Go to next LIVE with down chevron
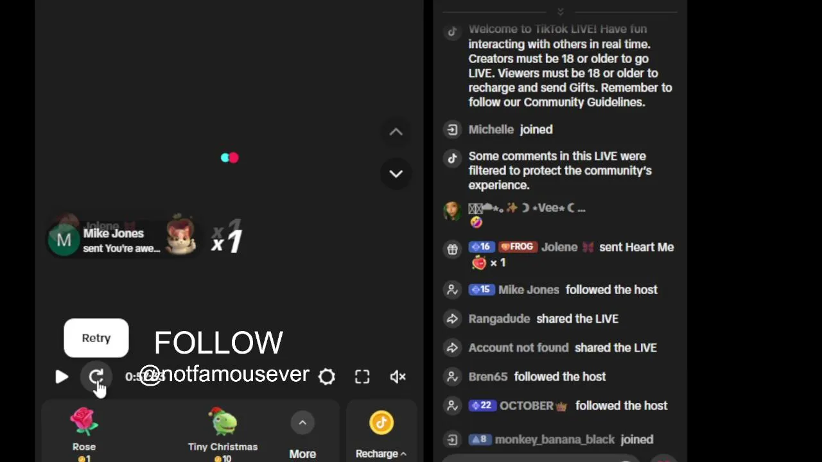Viewport: 822px width, 462px height. 396,173
